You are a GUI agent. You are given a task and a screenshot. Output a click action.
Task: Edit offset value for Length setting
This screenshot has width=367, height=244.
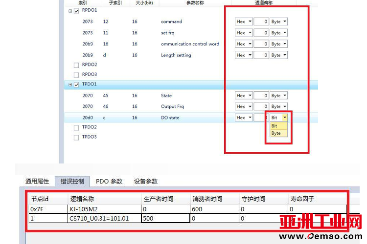pos(261,55)
